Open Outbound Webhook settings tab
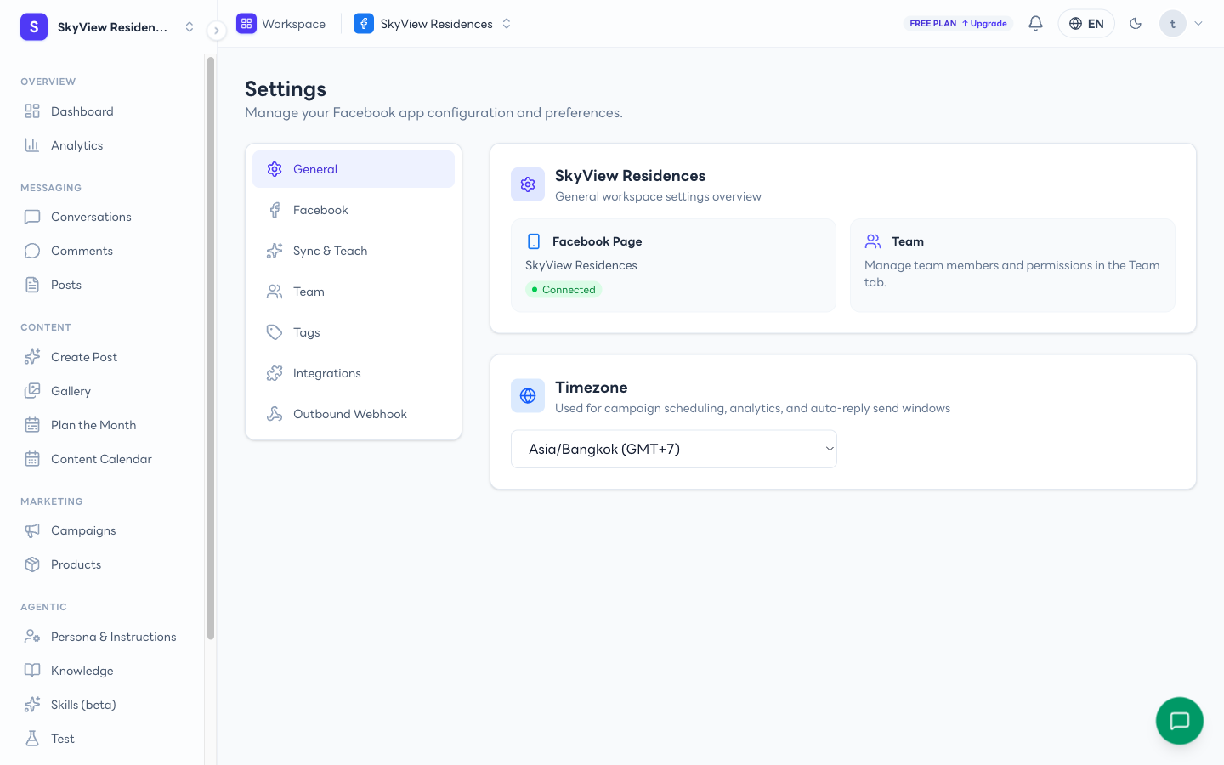1224x765 pixels. point(354,414)
